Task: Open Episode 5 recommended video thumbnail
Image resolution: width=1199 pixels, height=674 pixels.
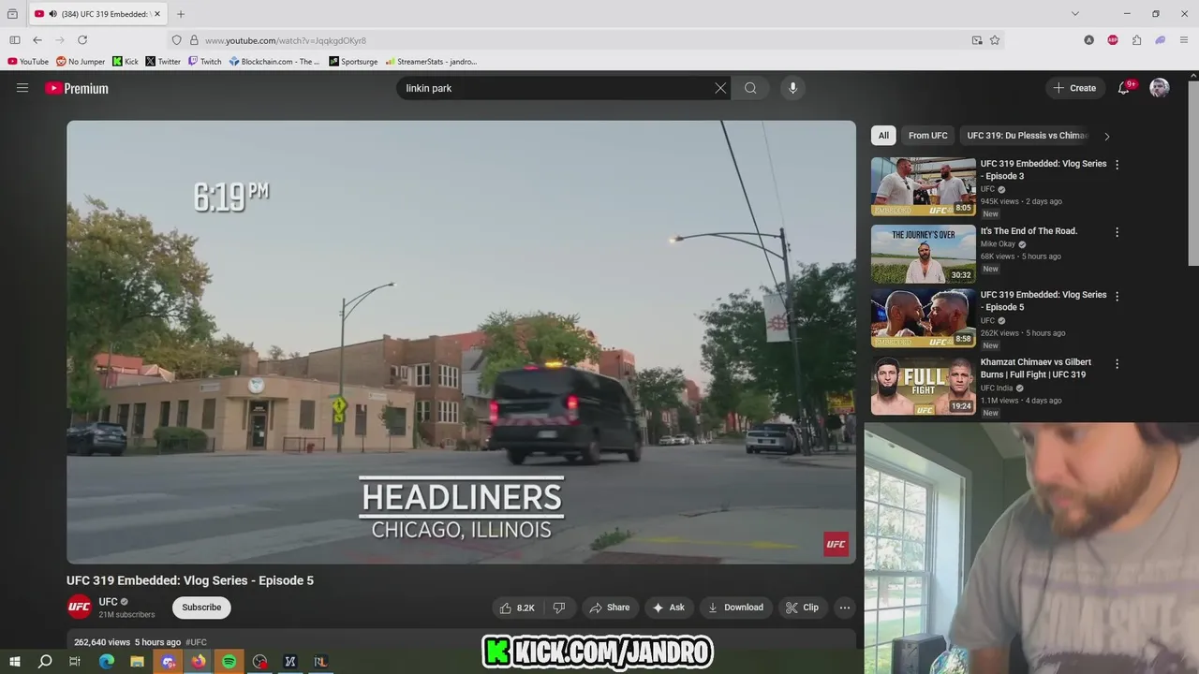Action: coord(923,317)
